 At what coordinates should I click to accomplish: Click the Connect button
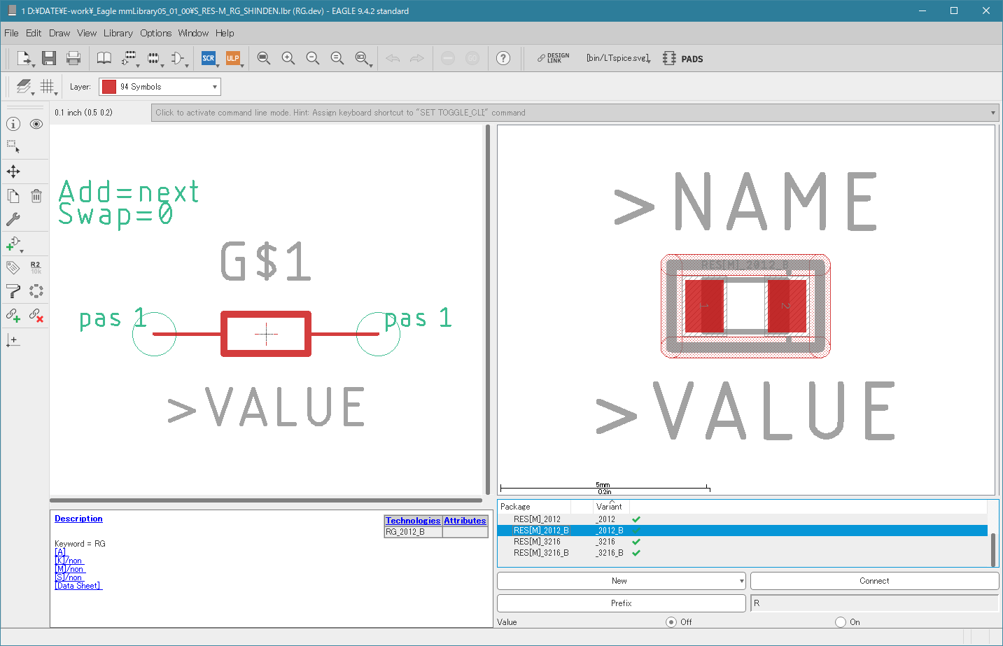click(874, 581)
